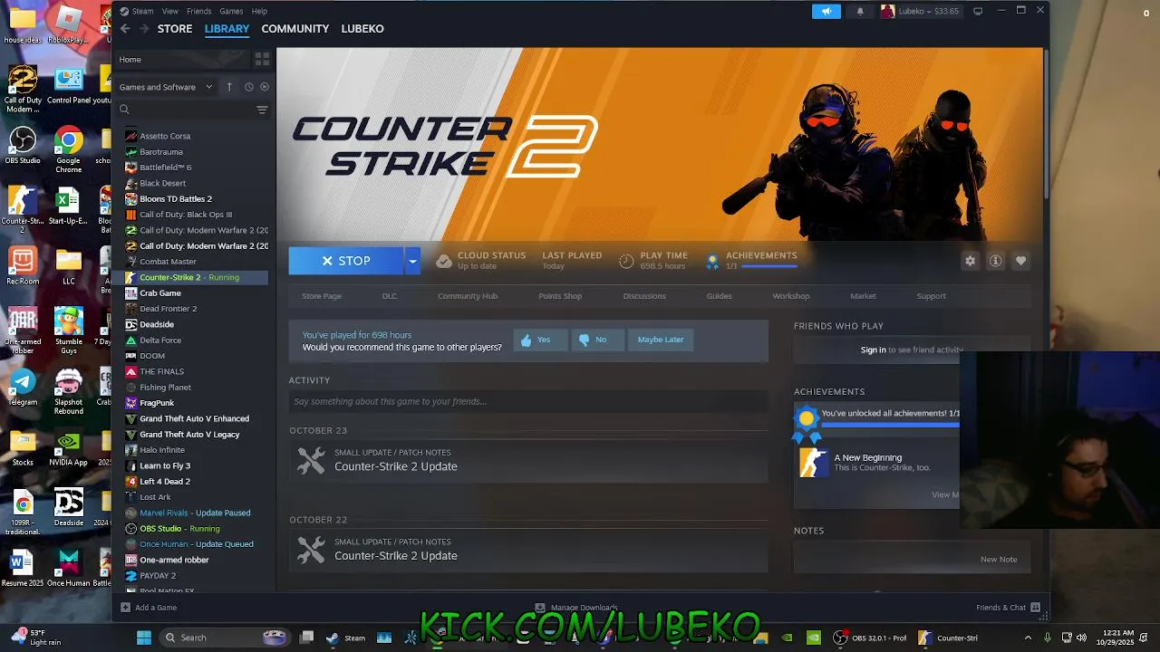Click the Windows Start button

(143, 638)
